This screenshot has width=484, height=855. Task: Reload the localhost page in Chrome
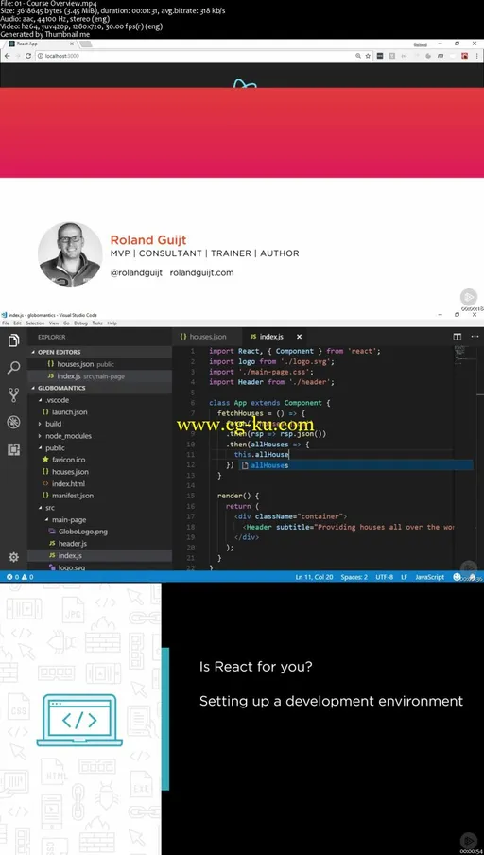pyautogui.click(x=28, y=56)
